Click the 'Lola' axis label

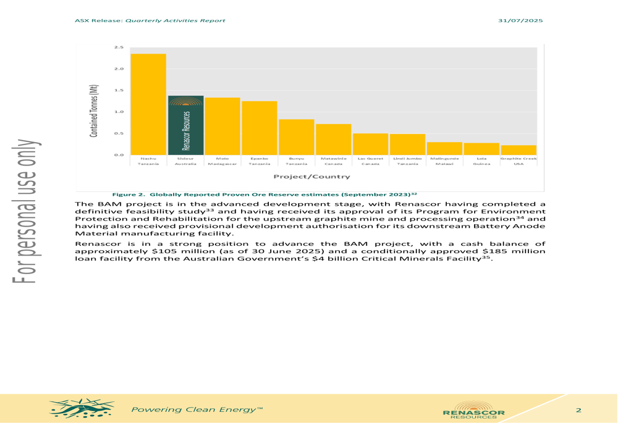[x=481, y=159]
